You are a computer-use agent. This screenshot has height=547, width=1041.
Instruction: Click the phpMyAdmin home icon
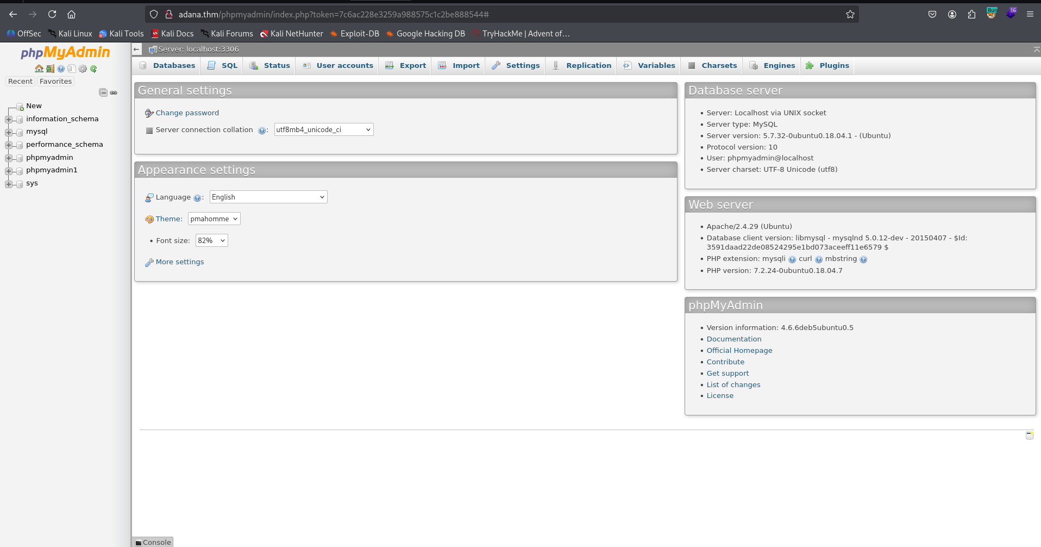(39, 69)
